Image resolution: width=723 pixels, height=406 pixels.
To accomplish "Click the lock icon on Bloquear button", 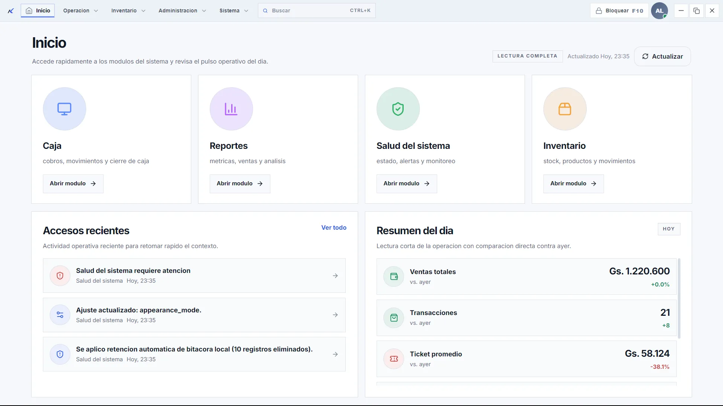I will [x=599, y=11].
